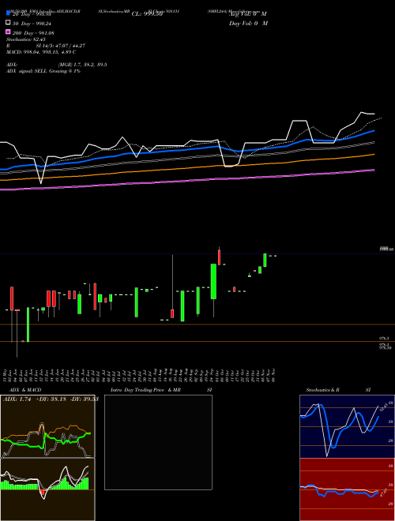Select the 'SI 14/5: 47.07 / 44.27' reading
The image size is (395, 521).
(61, 46)
